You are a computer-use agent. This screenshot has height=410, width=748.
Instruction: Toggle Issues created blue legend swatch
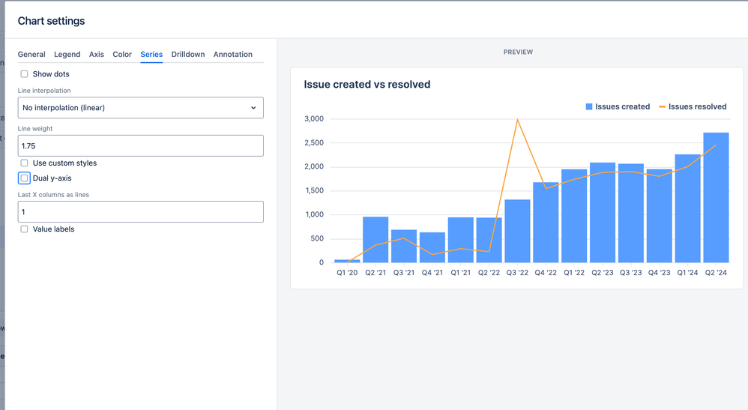tap(588, 107)
